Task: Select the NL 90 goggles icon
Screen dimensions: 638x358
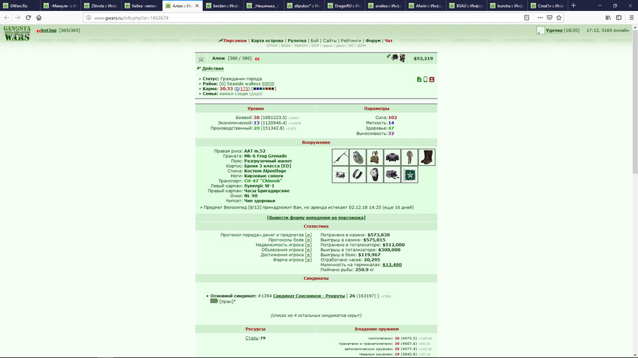Action: (x=392, y=175)
